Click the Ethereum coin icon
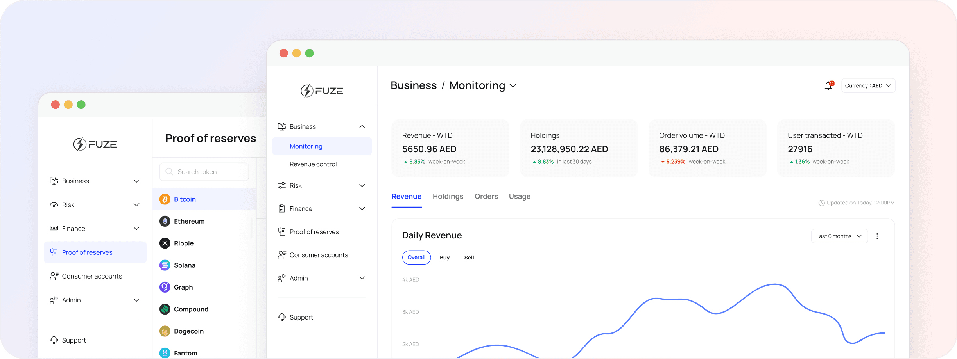Screen dimensions: 957x359 [165, 221]
